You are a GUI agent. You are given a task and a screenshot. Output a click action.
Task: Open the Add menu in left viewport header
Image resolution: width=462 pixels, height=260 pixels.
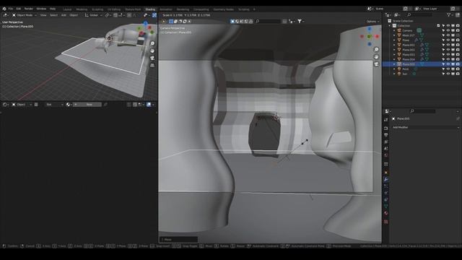coord(64,15)
